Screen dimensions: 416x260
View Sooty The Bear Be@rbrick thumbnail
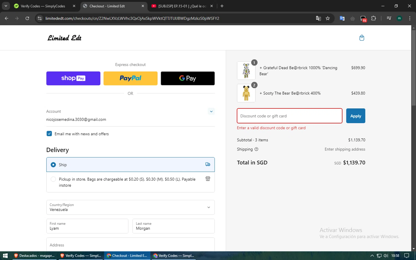pos(246,93)
